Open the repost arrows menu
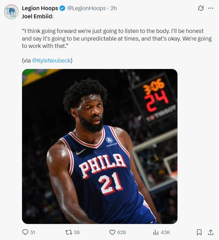Viewport: 219px width, 240px height. (68, 232)
